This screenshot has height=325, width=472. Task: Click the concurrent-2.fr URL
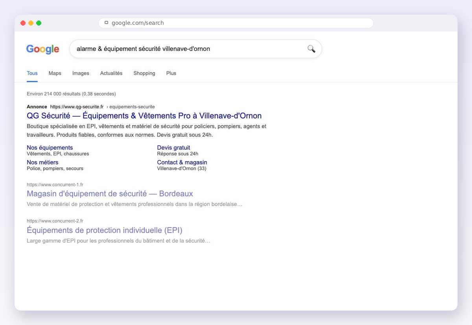[x=55, y=221]
